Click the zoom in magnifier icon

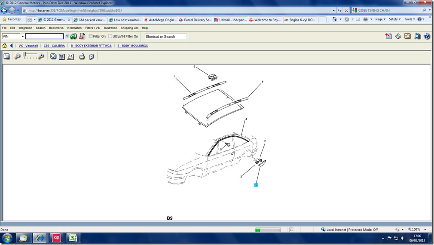coord(41,56)
